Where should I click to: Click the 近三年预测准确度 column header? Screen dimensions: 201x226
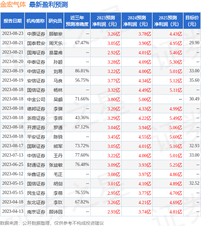(77, 21)
